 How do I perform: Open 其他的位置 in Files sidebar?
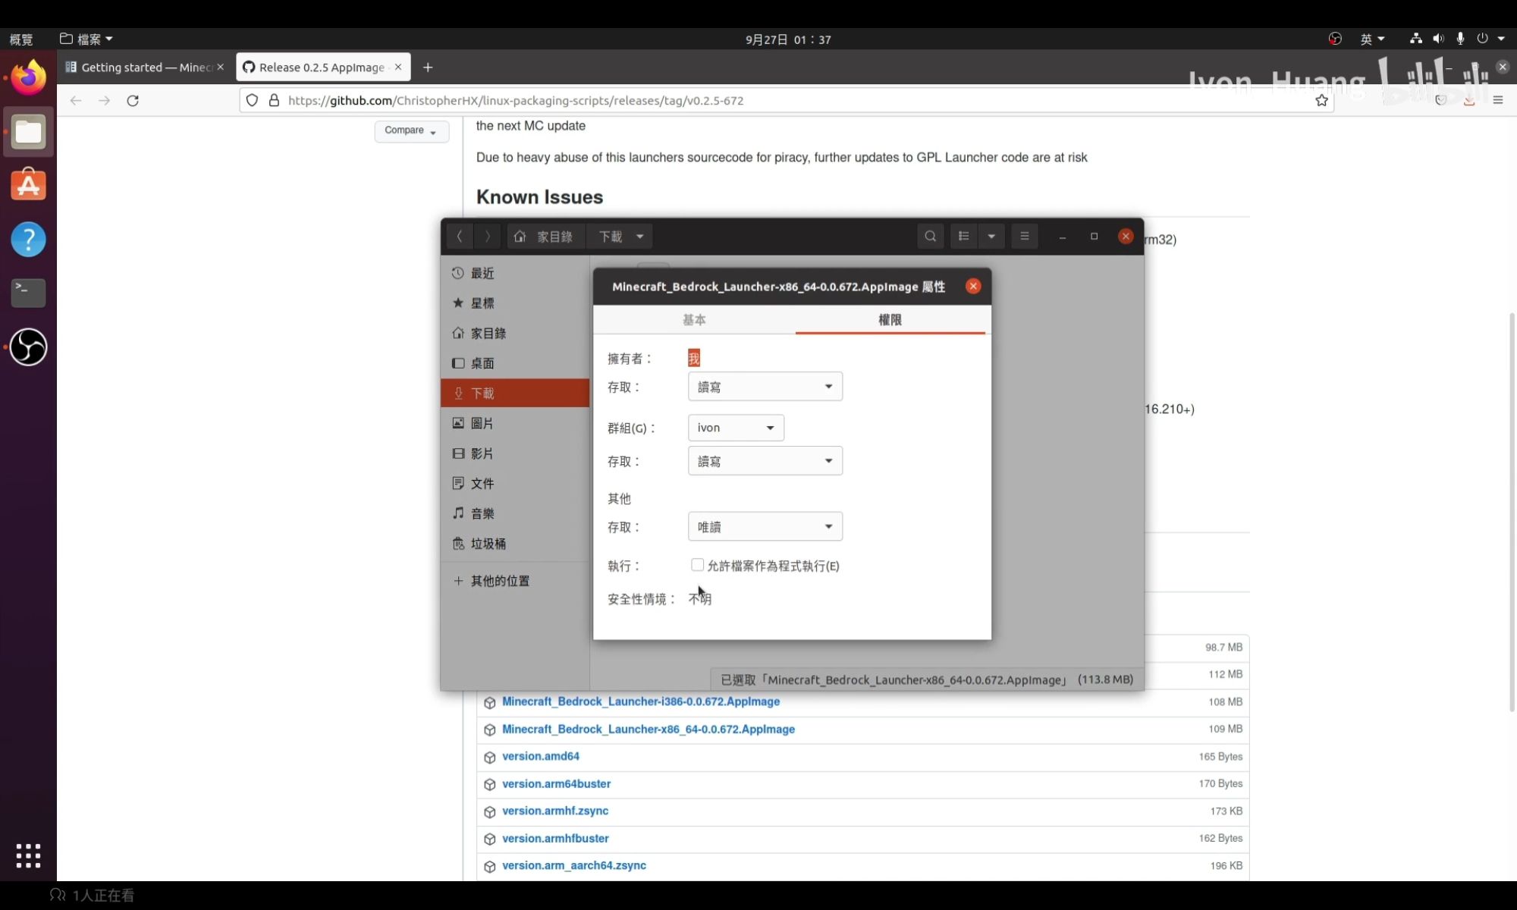[515, 581]
